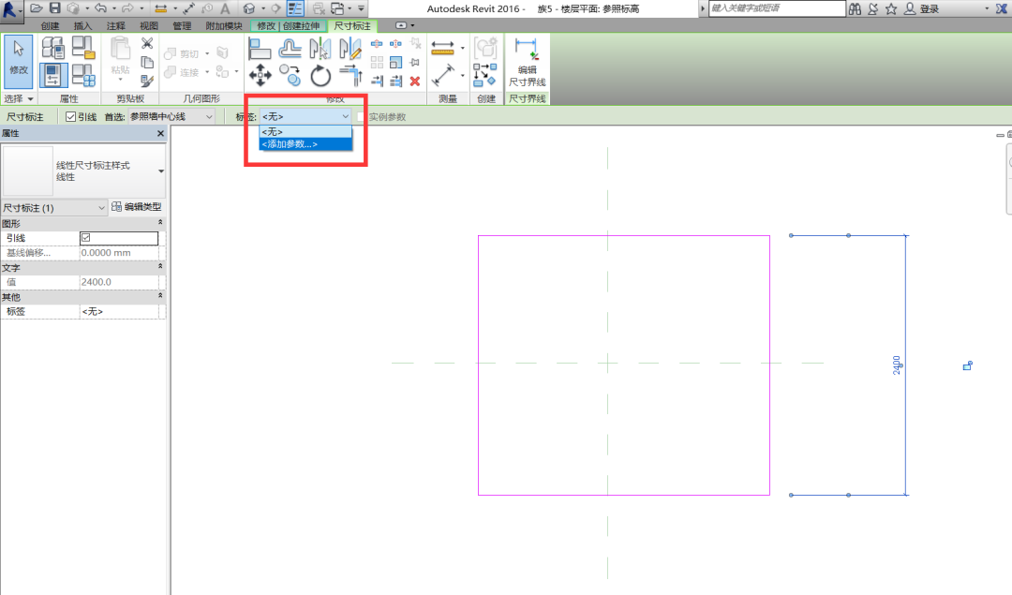Click the scissors Cut icon in clipboard panel
Screen dimensions: 1012x595
pos(147,44)
